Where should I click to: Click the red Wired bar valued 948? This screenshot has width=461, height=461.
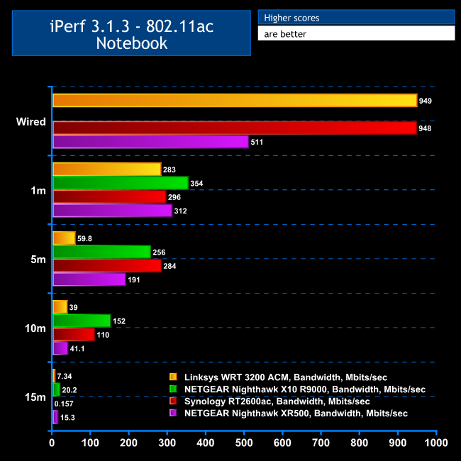(x=235, y=128)
